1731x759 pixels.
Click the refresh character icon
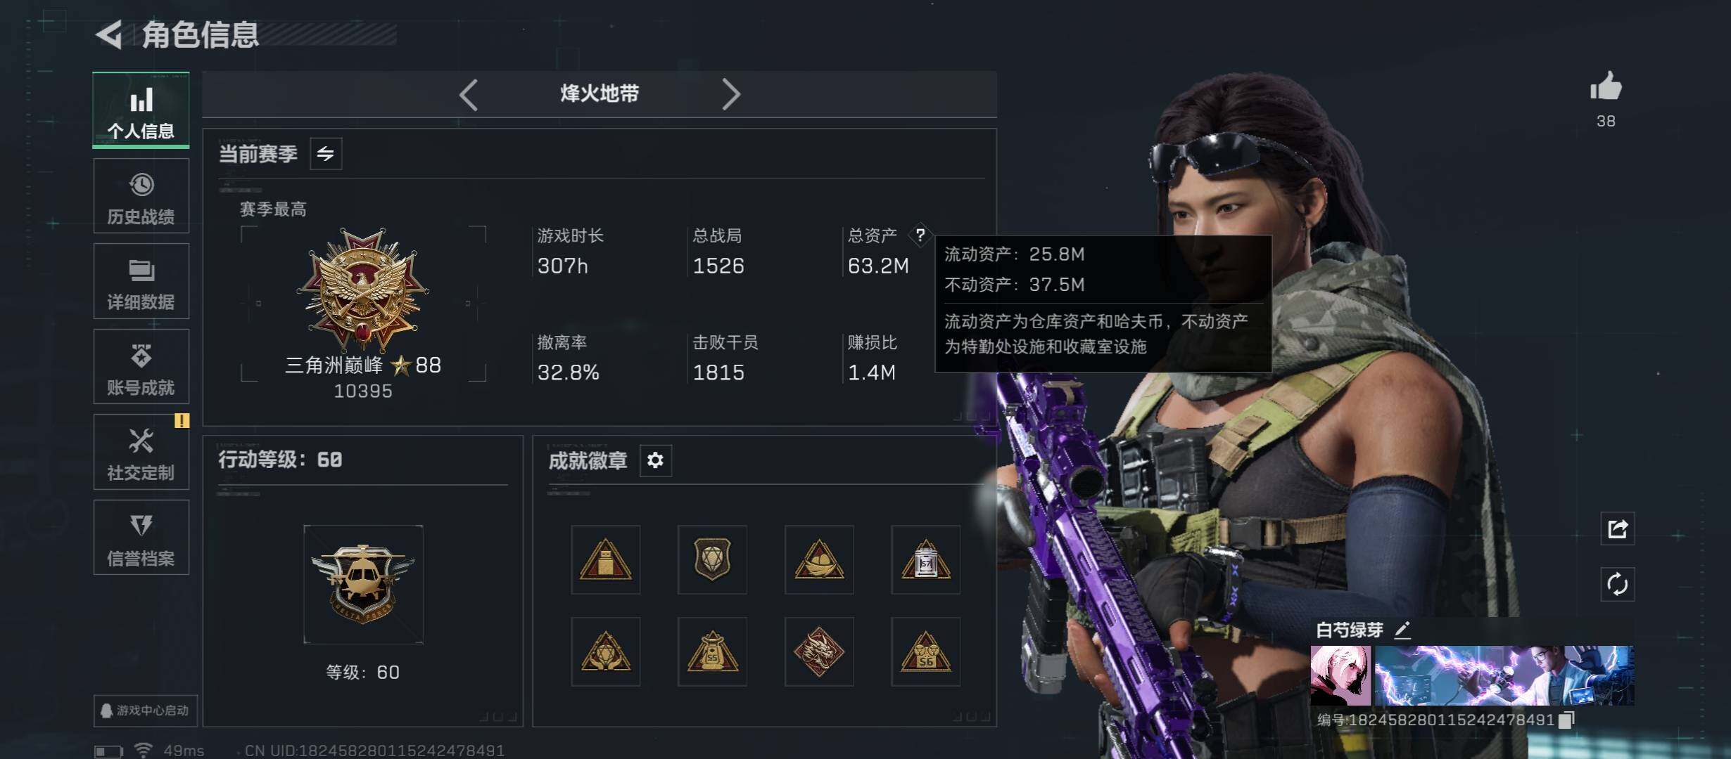point(1617,584)
